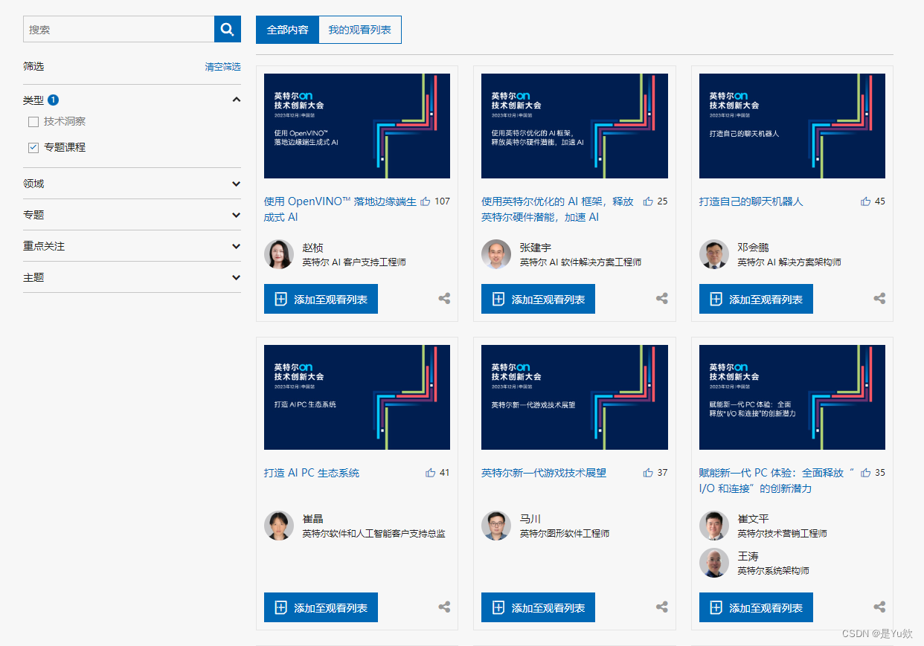Click the 清空筛选 link
The image size is (924, 646).
(x=222, y=66)
